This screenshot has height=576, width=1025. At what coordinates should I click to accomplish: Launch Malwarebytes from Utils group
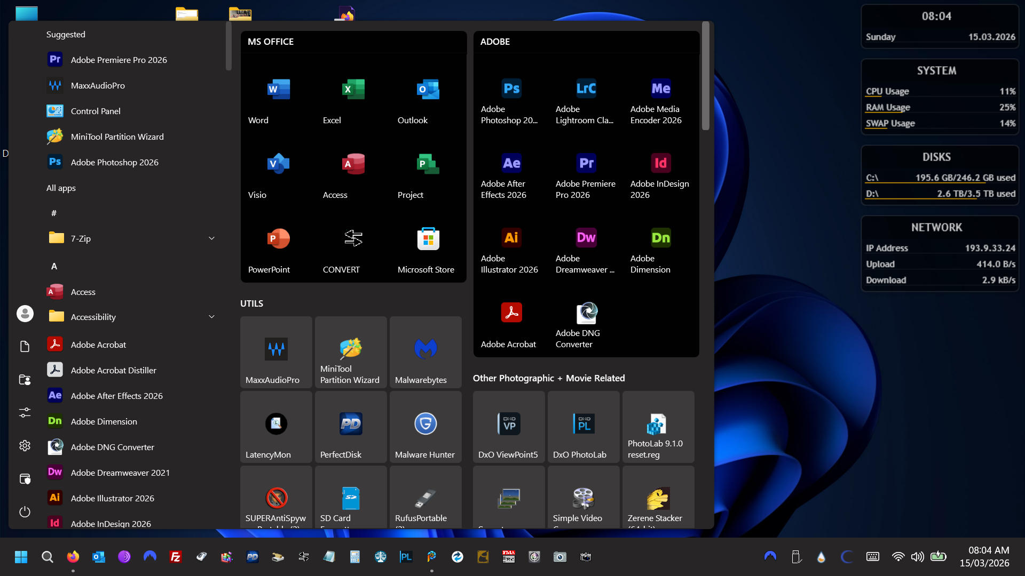(425, 353)
